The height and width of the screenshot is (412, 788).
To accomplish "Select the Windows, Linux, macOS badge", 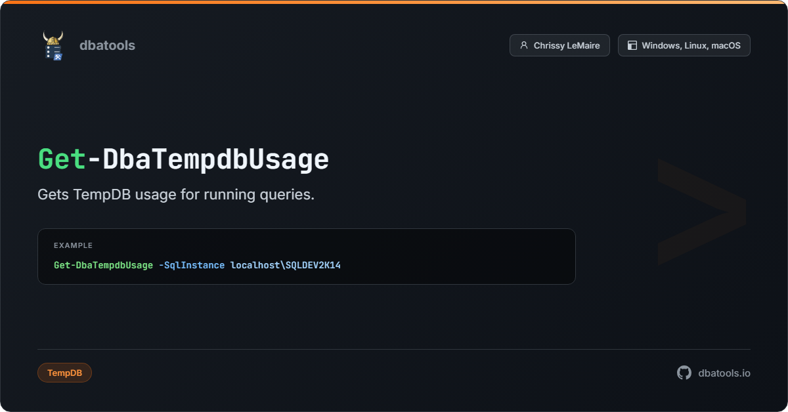I will tap(684, 45).
